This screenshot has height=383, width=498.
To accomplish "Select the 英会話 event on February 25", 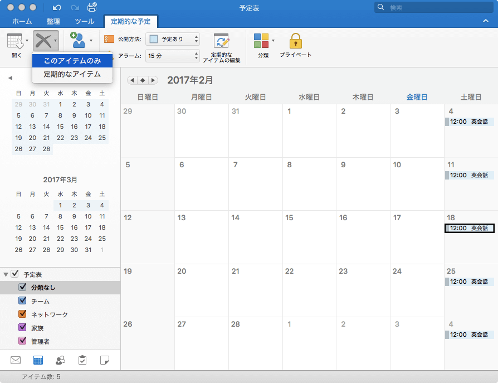I will 470,282.
